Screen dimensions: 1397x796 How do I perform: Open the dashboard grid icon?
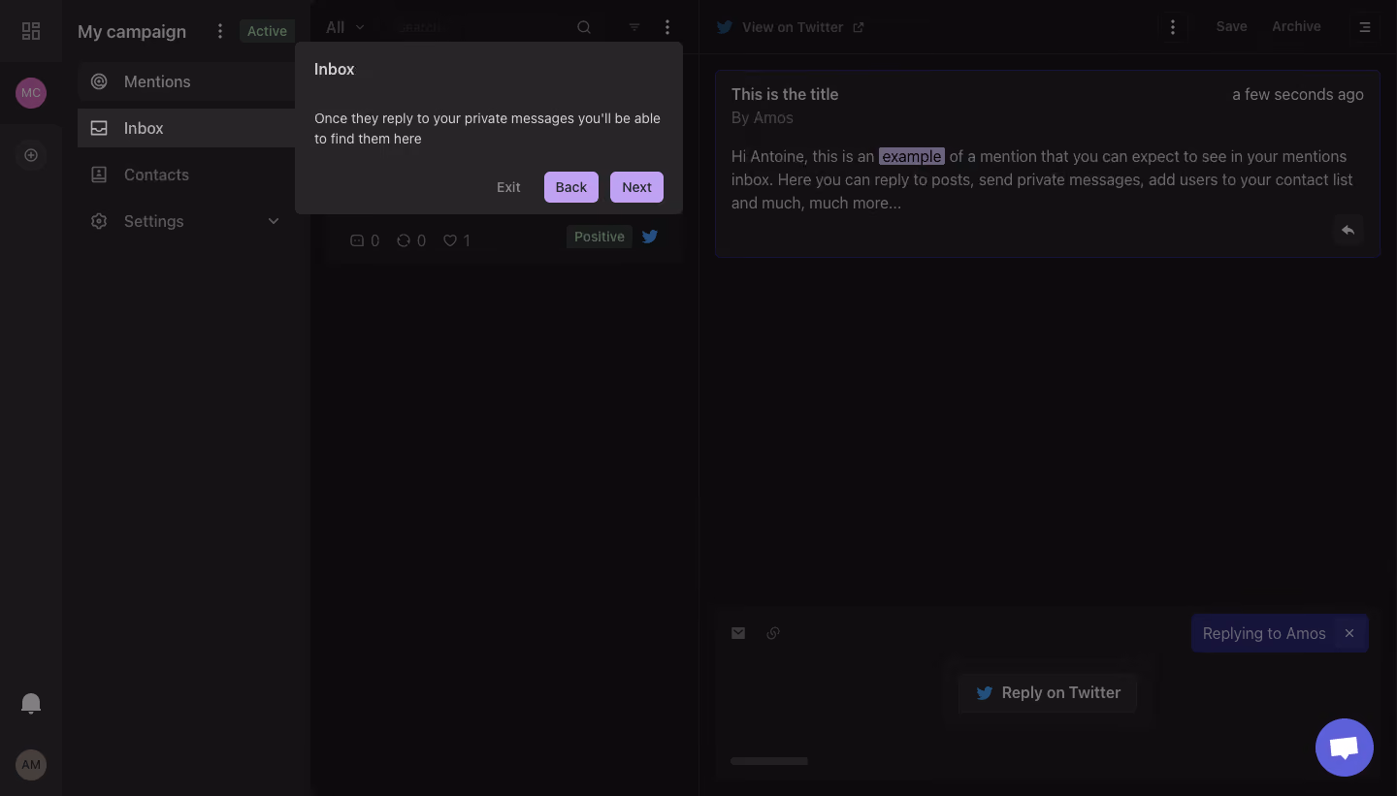(31, 31)
